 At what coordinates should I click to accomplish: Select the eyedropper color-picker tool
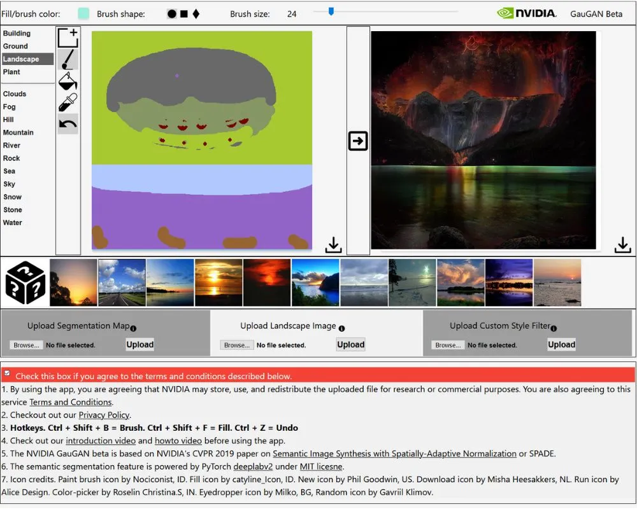tap(68, 102)
